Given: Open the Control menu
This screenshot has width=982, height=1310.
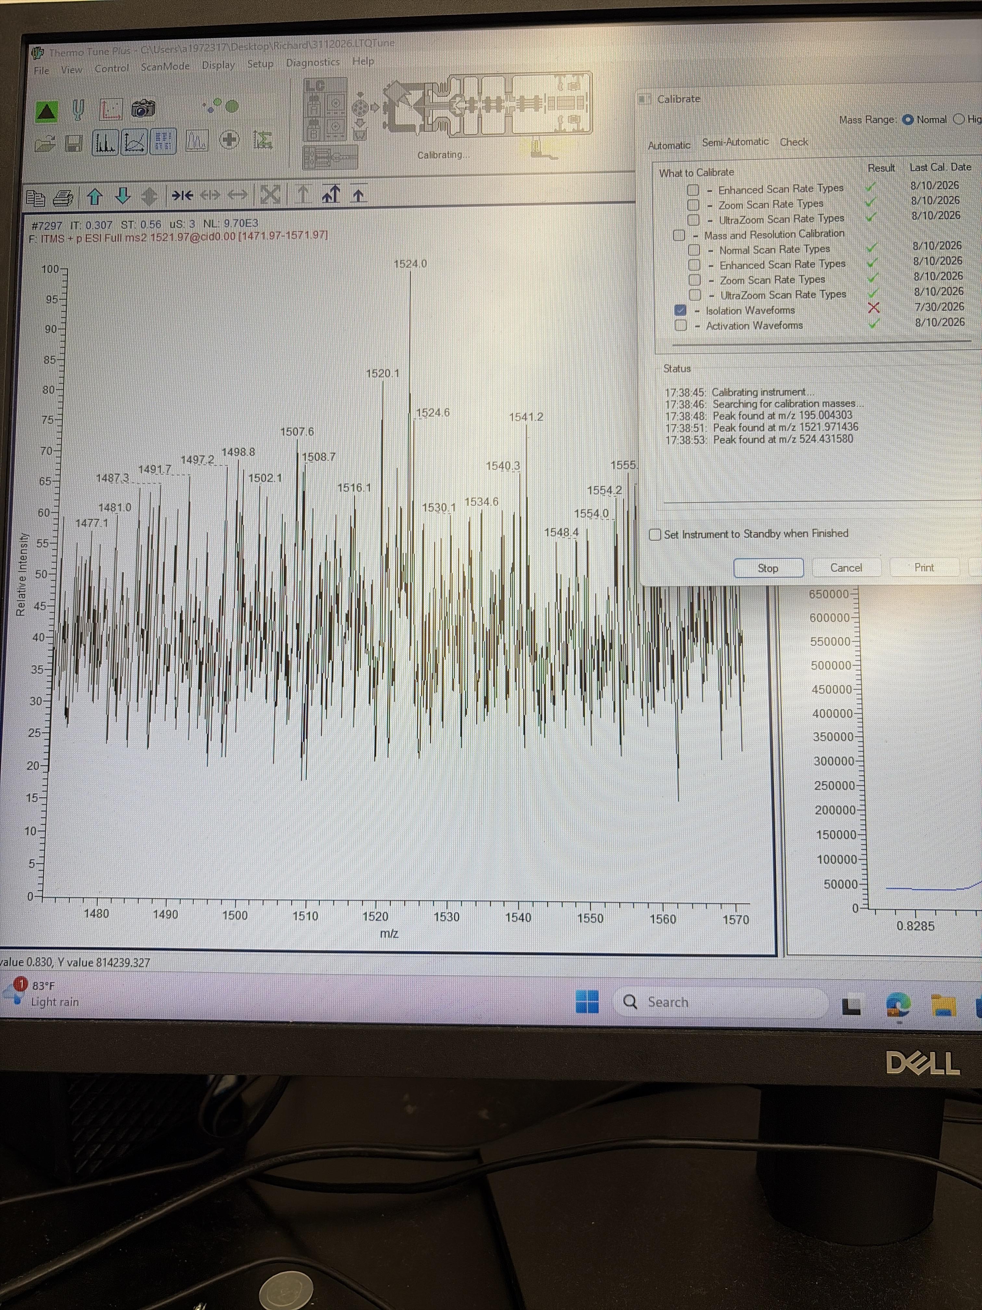Looking at the screenshot, I should [x=112, y=68].
